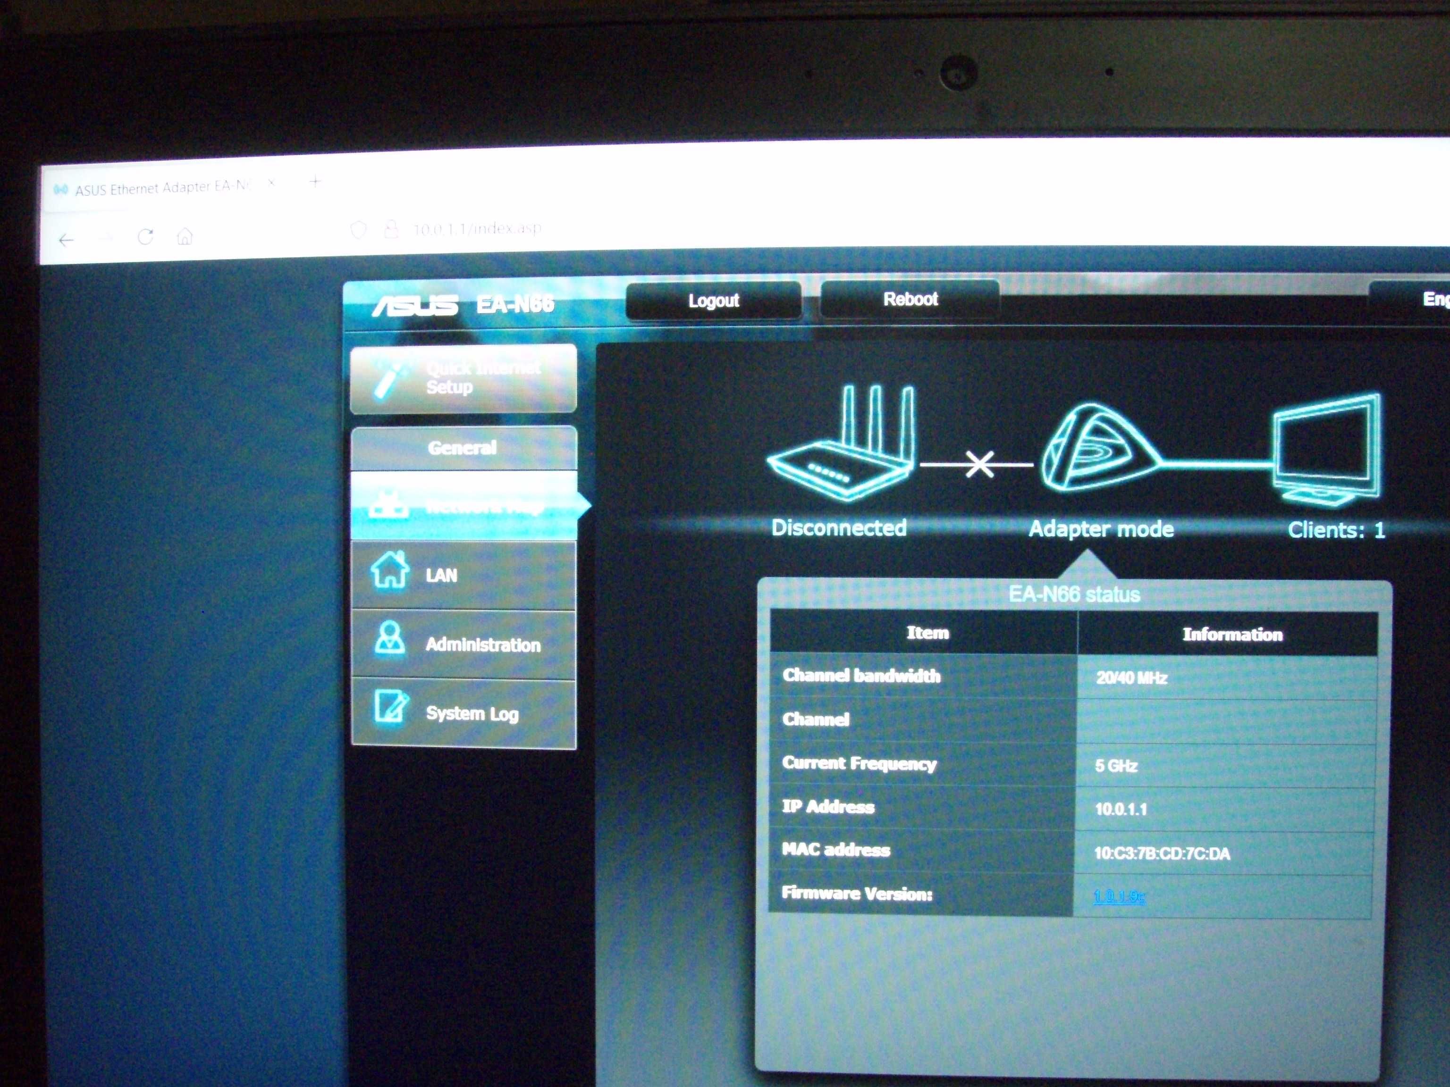Click the EA-N66 status heading
The image size is (1450, 1087).
[1074, 594]
